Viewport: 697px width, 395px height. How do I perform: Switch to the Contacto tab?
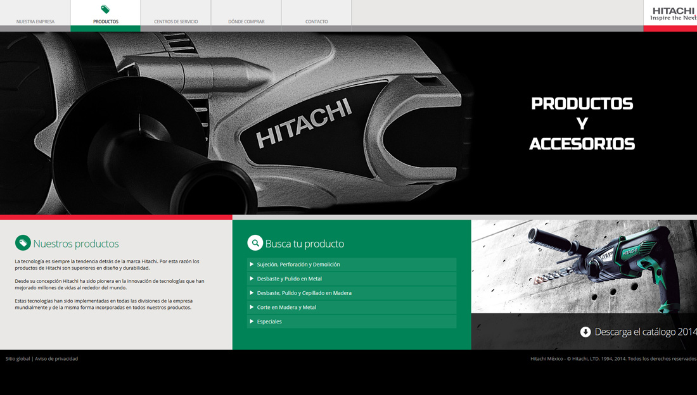click(x=316, y=16)
